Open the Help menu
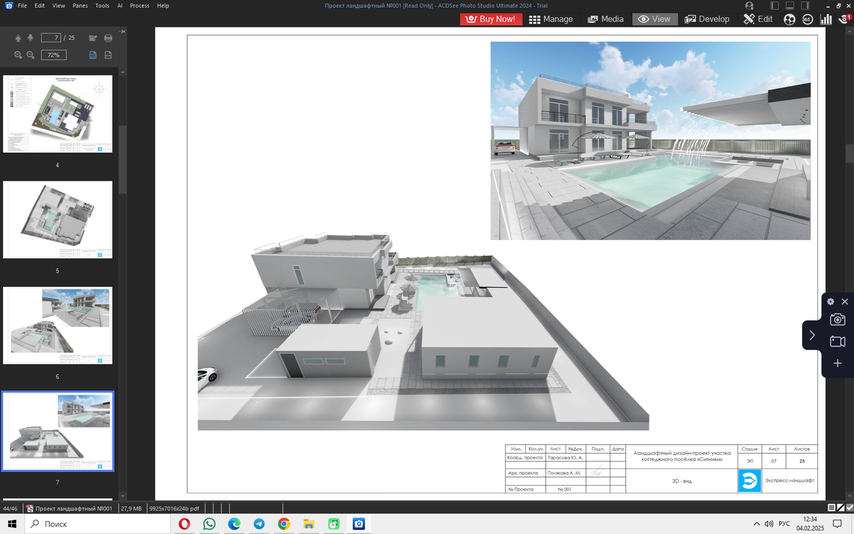This screenshot has height=534, width=854. coord(163,6)
